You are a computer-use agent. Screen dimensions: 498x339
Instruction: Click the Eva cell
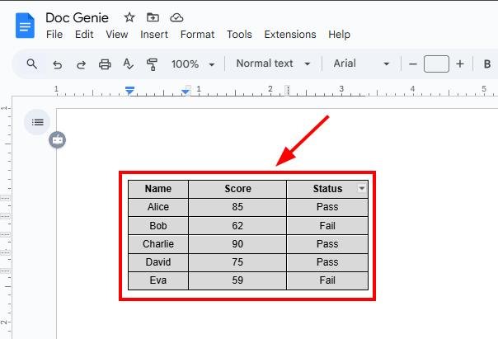point(158,280)
